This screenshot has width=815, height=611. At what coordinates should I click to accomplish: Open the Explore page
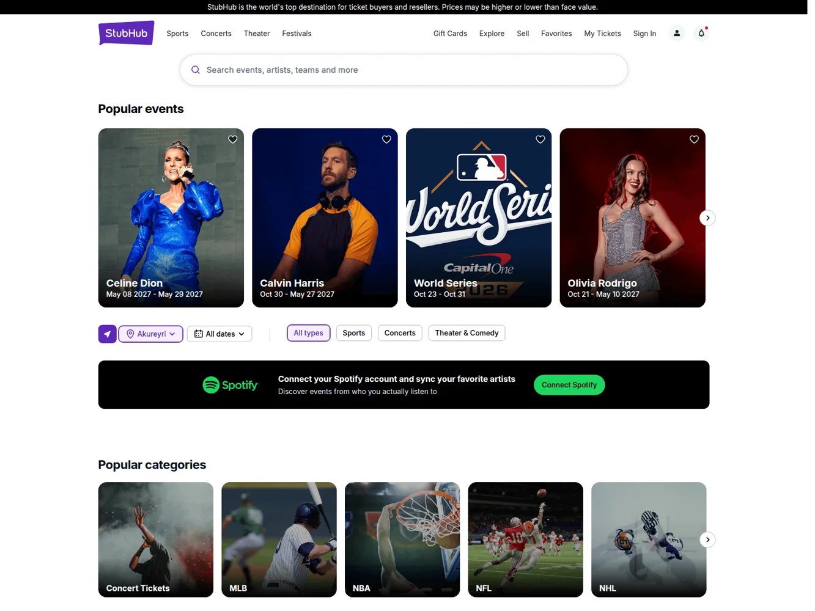pos(492,34)
